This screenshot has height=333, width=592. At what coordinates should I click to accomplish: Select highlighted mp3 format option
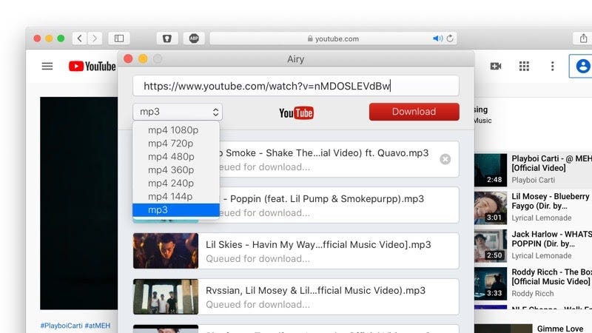176,210
